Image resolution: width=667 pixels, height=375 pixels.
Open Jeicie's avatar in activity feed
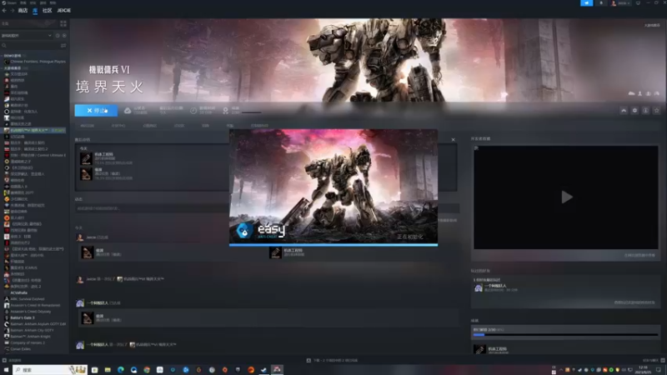click(x=80, y=237)
